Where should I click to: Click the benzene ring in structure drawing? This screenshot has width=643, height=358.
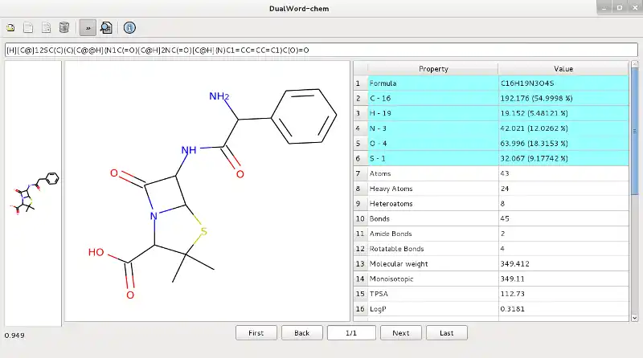(304, 116)
